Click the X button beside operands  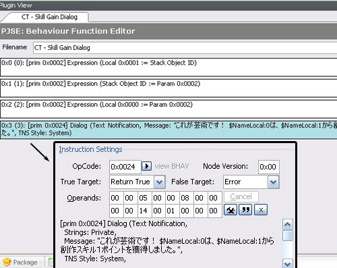click(x=261, y=210)
